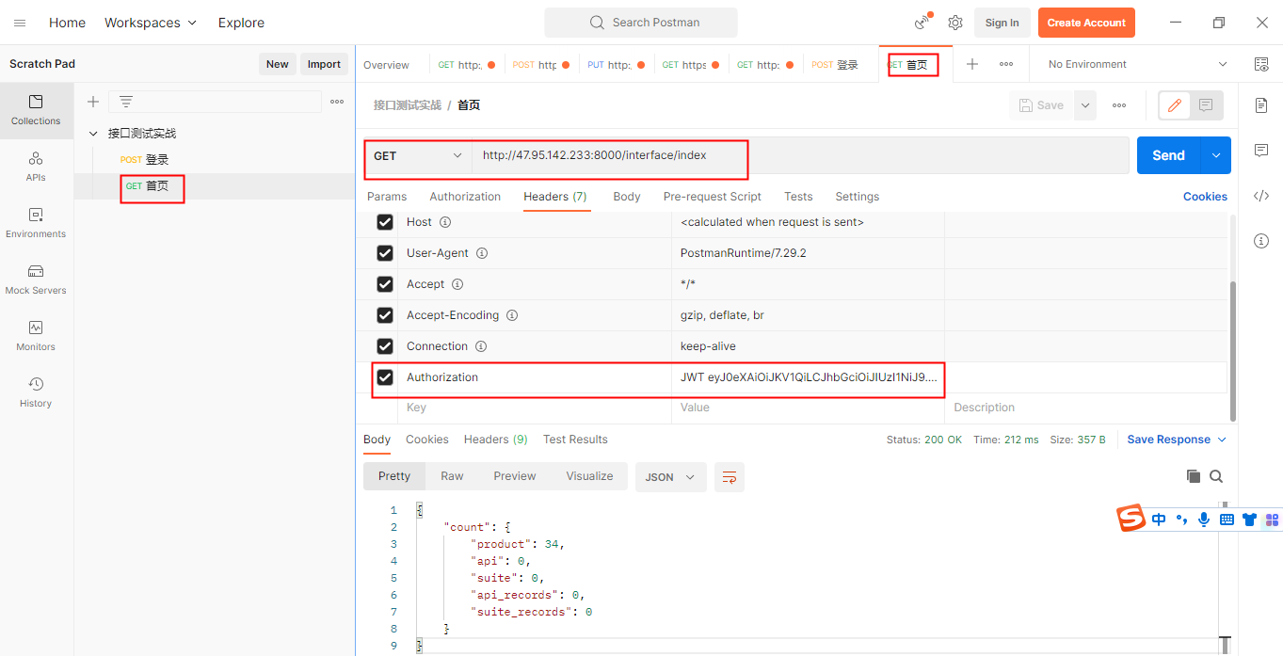Open the comments icon in right sidebar

click(x=1261, y=151)
